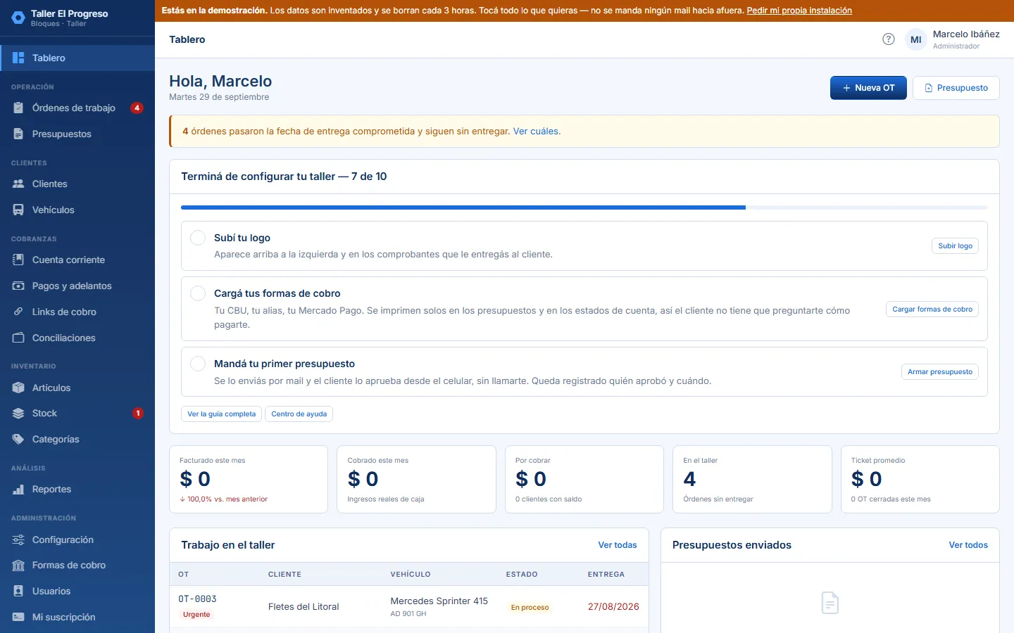
Task: Click the Categorías tag icon
Action: [x=18, y=439]
